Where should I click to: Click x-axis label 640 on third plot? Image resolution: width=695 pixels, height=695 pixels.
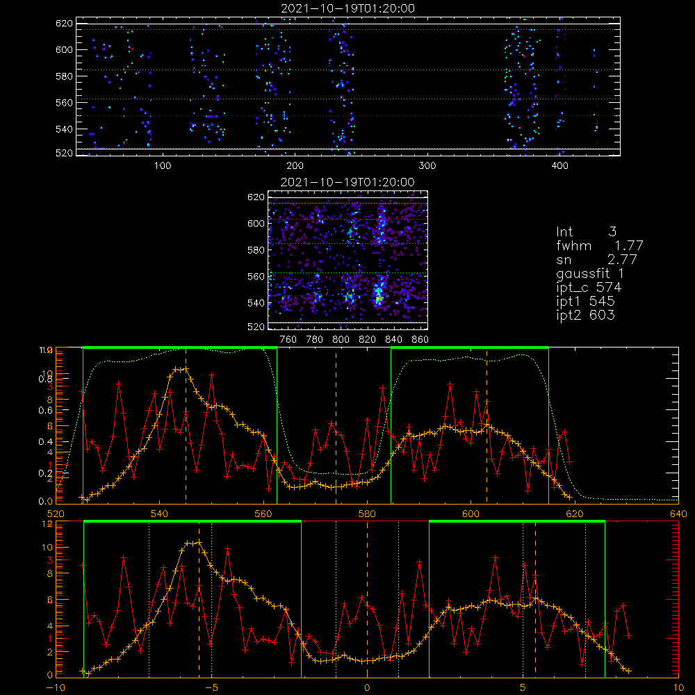[x=678, y=514]
